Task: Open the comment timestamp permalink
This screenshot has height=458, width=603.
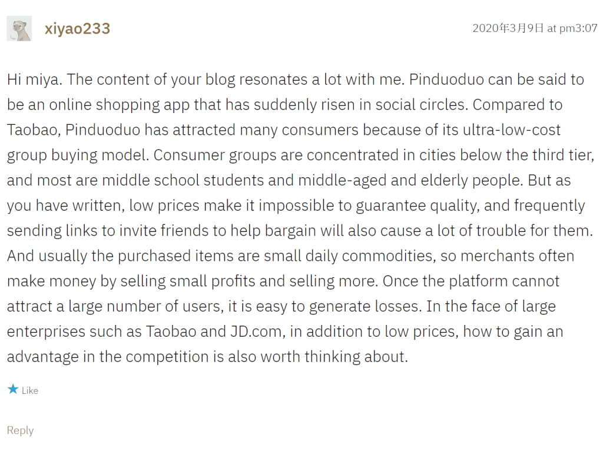Action: coord(535,28)
